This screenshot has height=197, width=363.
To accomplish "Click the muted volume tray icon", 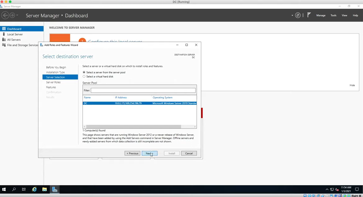I will click(337, 189).
